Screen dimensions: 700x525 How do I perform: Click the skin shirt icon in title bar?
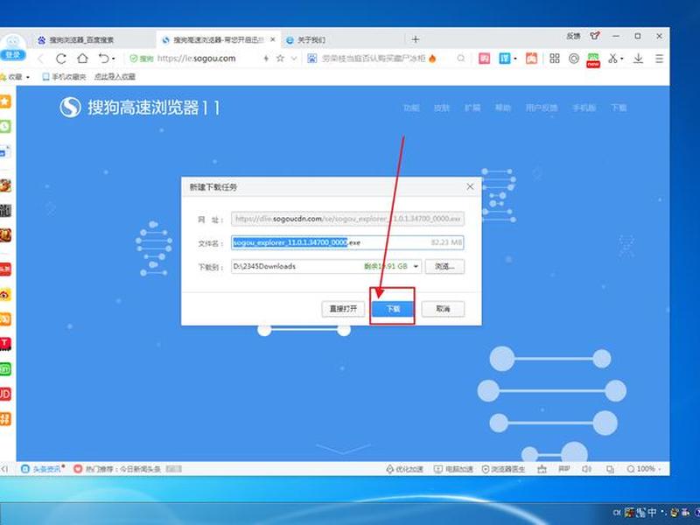point(595,36)
